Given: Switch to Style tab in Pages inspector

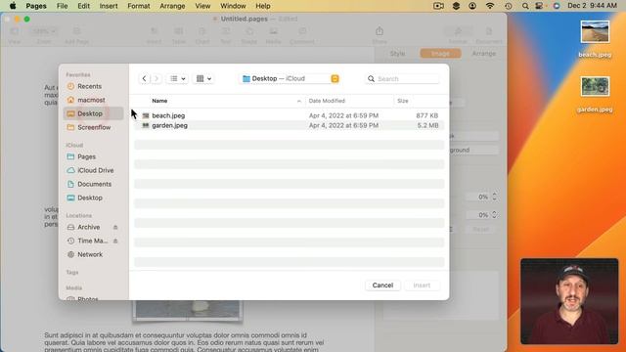Looking at the screenshot, I should 397,54.
